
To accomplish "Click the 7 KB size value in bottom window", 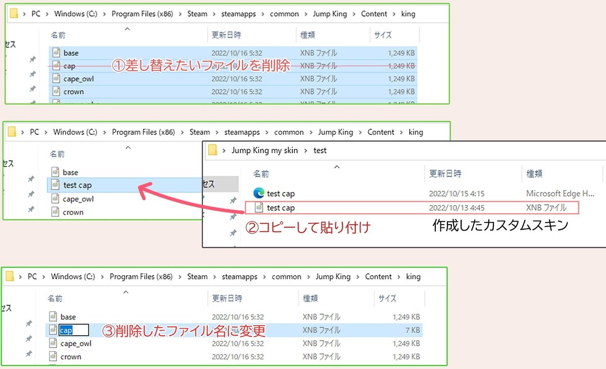I will coord(413,330).
